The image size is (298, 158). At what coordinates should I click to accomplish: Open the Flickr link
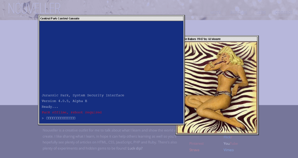pyautogui.click(x=228, y=137)
